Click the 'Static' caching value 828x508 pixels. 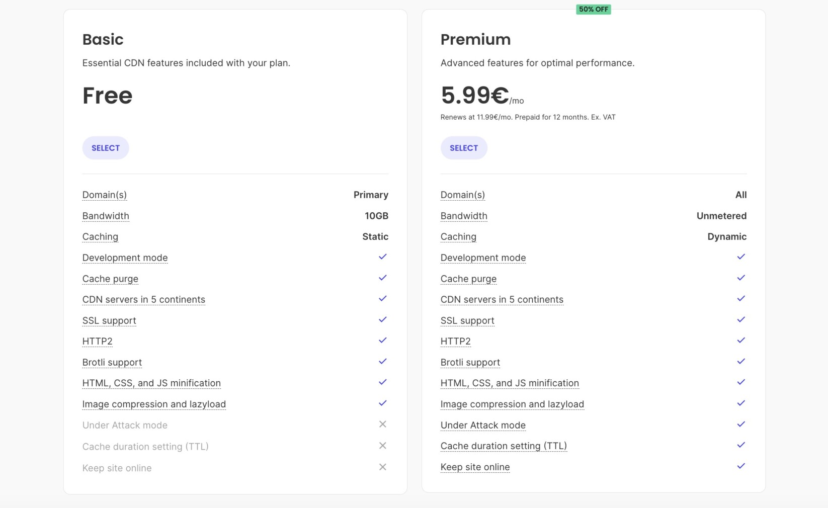(375, 236)
